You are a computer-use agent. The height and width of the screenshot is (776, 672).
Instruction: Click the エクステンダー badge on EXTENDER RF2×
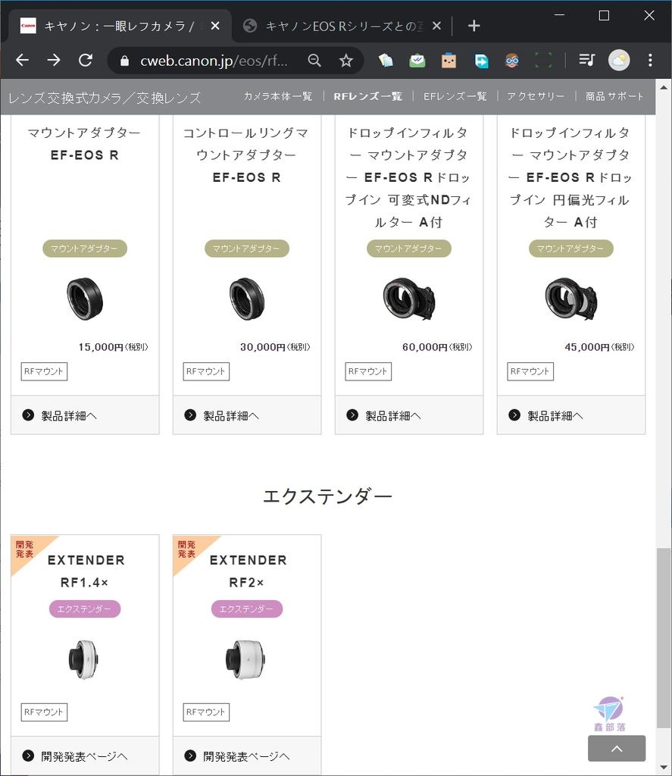(247, 609)
